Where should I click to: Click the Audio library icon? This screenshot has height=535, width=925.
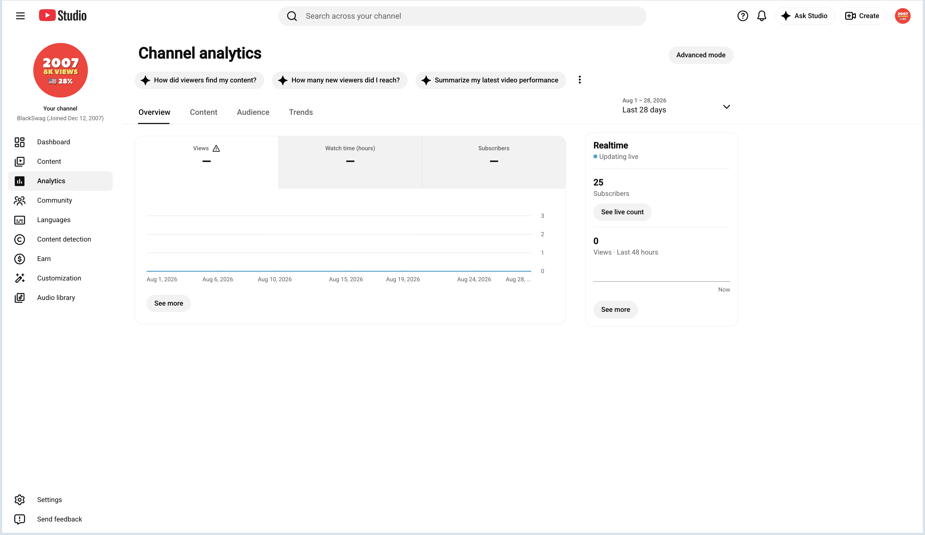[19, 298]
